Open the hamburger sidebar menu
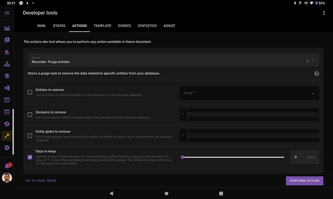The image size is (333, 199). [7, 13]
